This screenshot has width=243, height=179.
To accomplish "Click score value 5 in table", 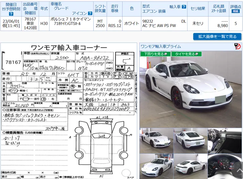I will coord(236,23).
